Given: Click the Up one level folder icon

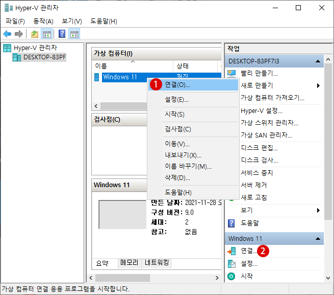Looking at the screenshot, I should (x=35, y=34).
